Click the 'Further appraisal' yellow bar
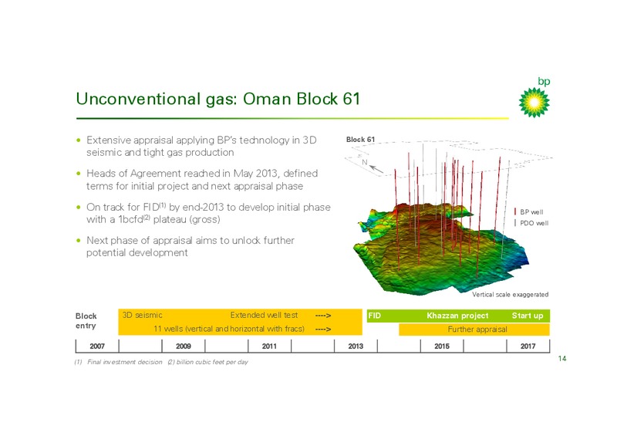The width and height of the screenshot is (617, 436). [x=474, y=330]
